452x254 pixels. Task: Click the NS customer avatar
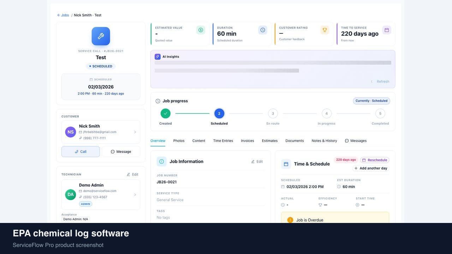(x=71, y=132)
